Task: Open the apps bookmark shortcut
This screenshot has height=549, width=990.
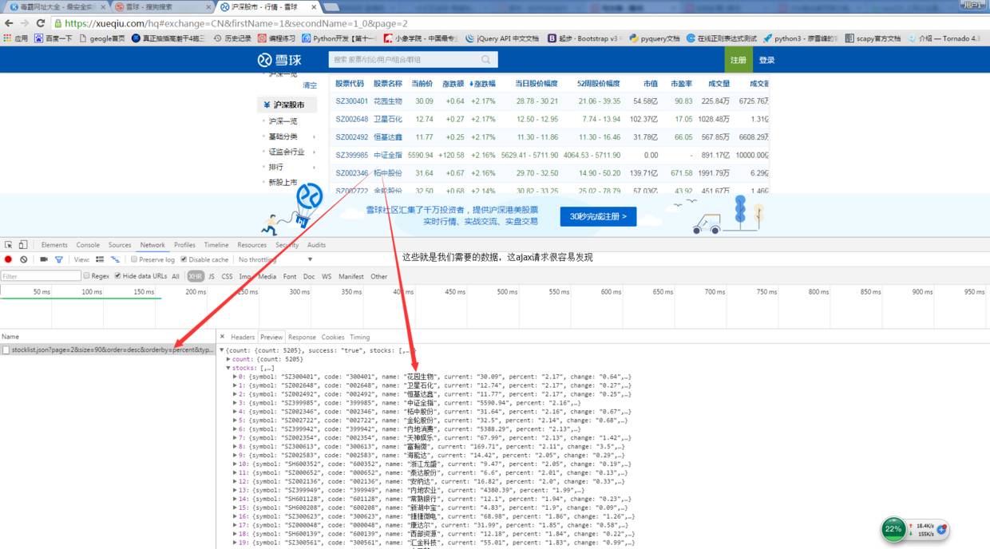Action: point(16,38)
